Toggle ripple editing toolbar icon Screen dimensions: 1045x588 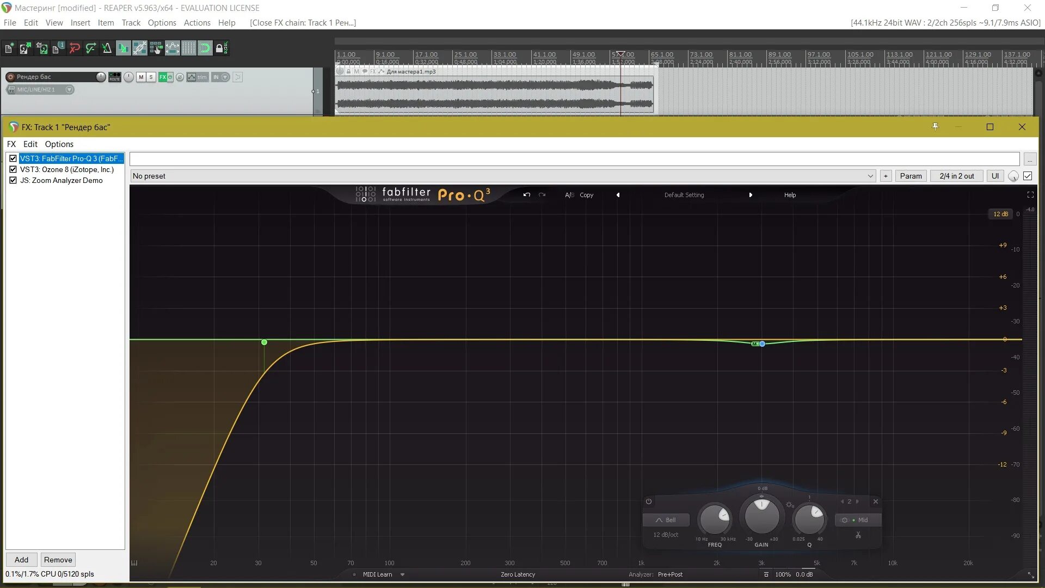[156, 48]
